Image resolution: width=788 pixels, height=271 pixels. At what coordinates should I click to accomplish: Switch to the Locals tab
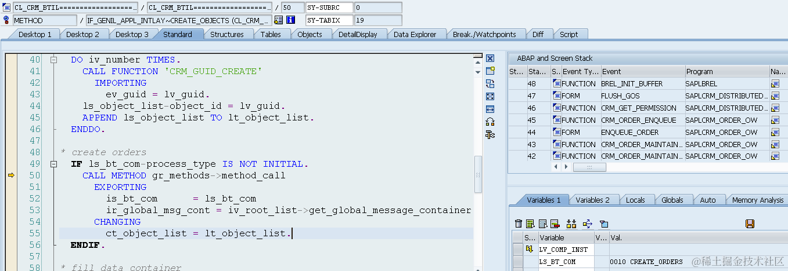click(635, 200)
